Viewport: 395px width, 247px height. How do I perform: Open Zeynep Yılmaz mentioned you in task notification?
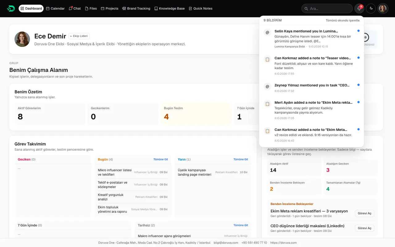pos(312,88)
